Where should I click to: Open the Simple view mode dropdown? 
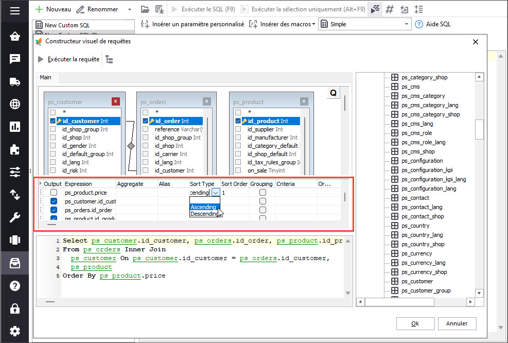pos(406,24)
